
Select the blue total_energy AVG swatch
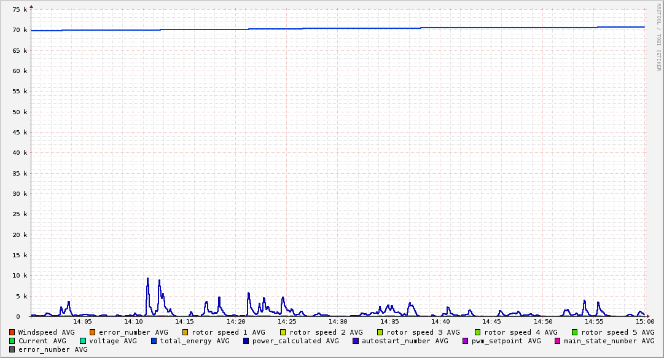(x=154, y=341)
